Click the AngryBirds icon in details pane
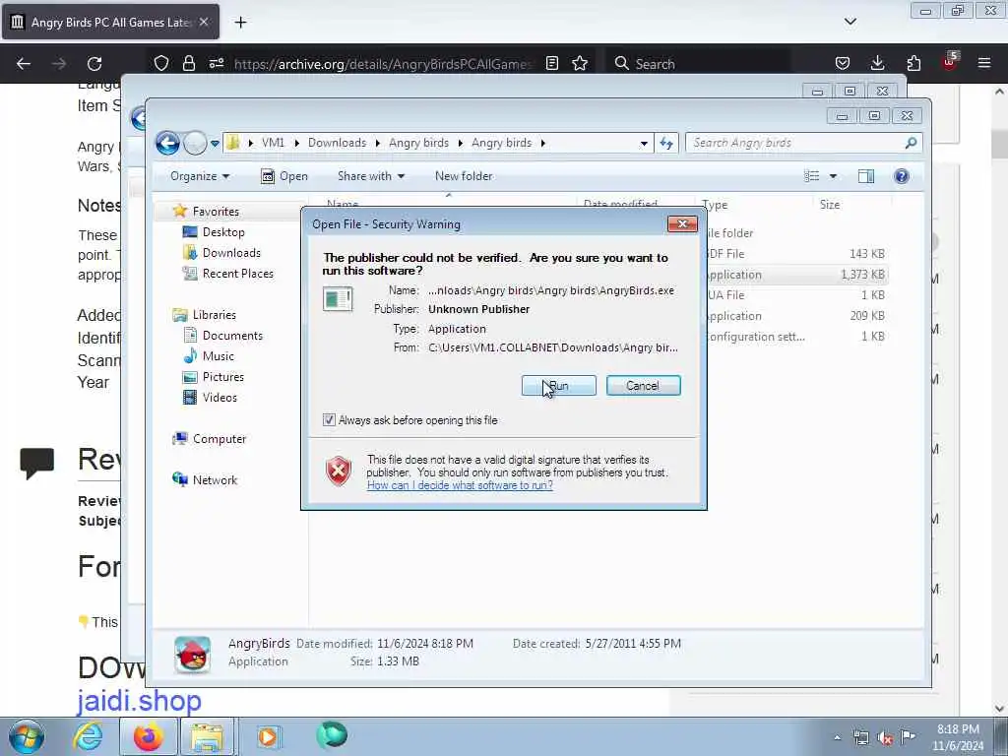 193,655
